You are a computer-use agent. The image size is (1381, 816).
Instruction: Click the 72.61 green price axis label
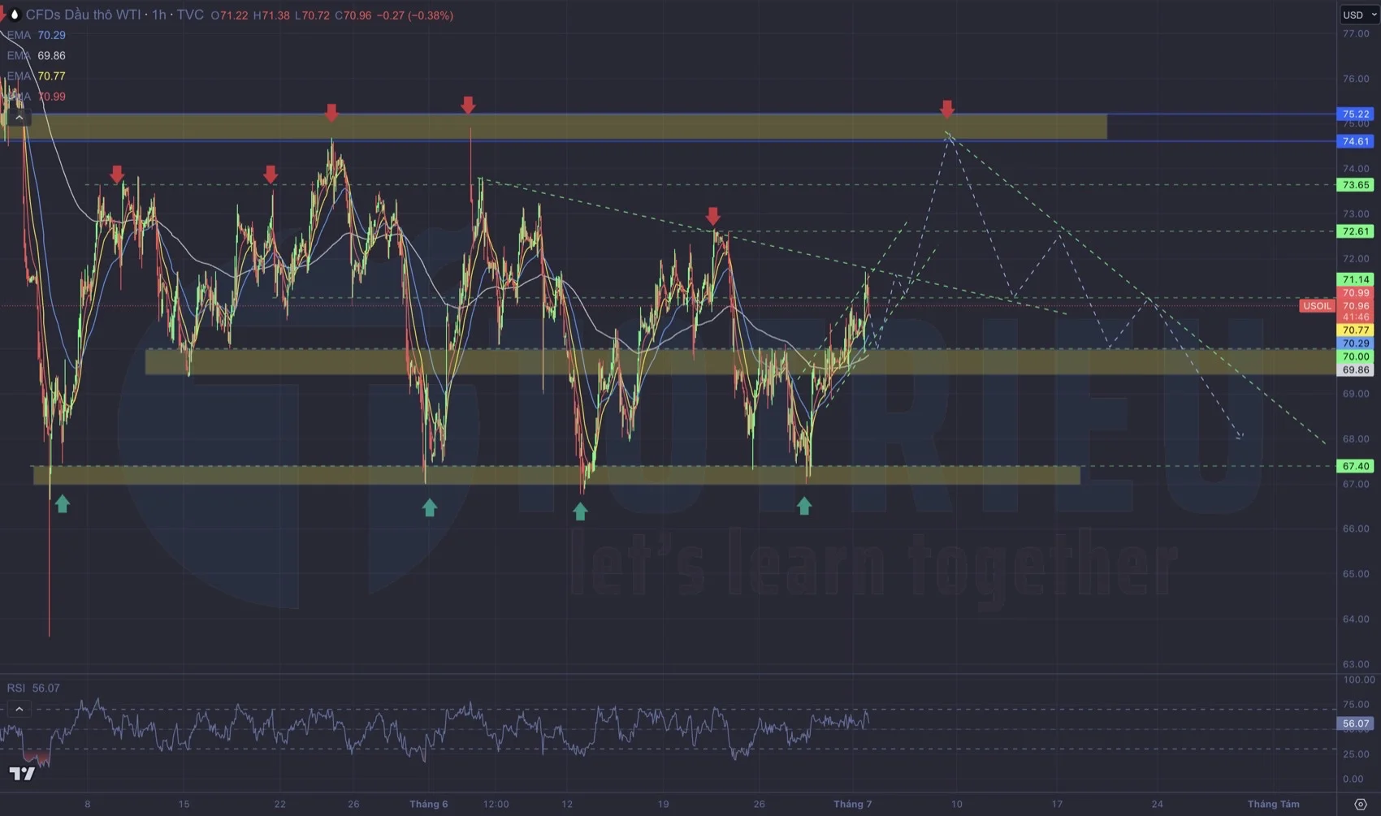click(1356, 231)
